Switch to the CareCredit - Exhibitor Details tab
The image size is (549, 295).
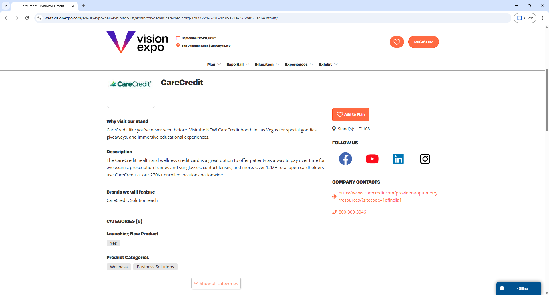42,6
